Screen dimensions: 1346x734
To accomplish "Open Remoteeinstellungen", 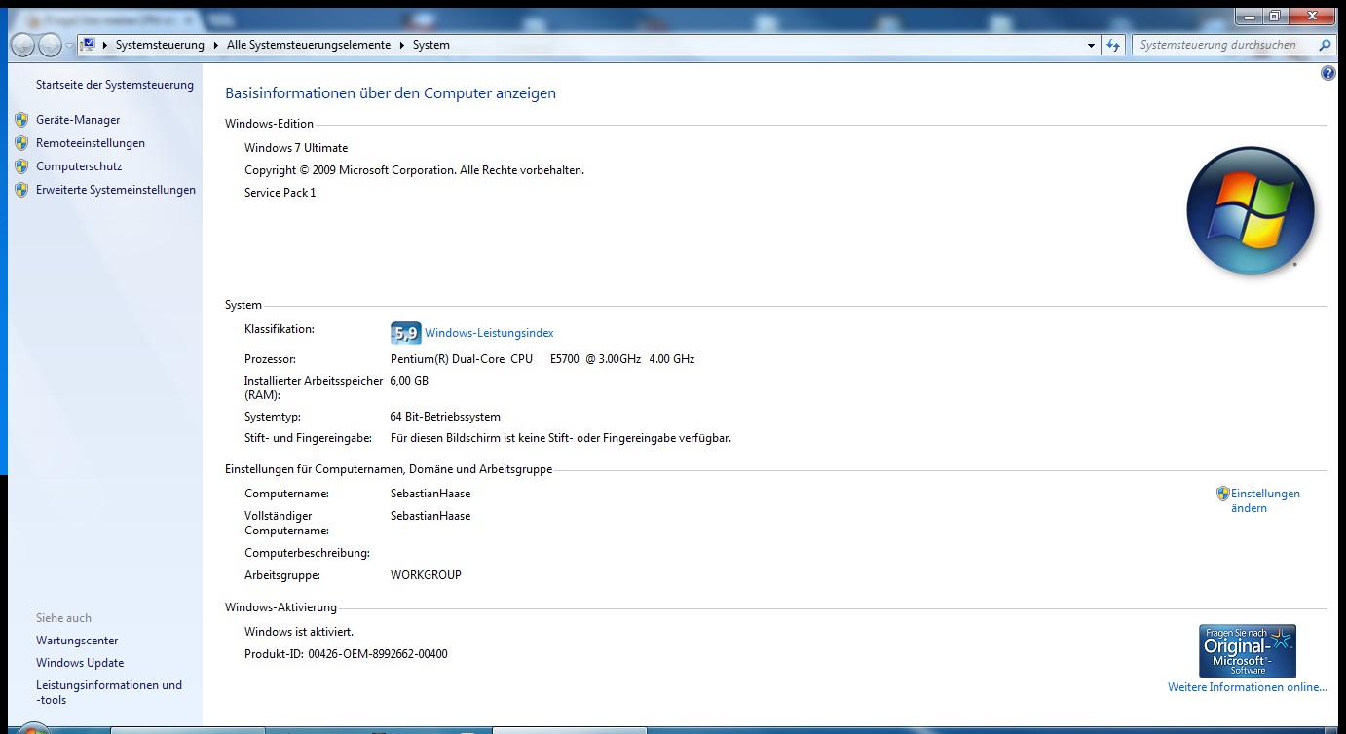I will coord(91,143).
